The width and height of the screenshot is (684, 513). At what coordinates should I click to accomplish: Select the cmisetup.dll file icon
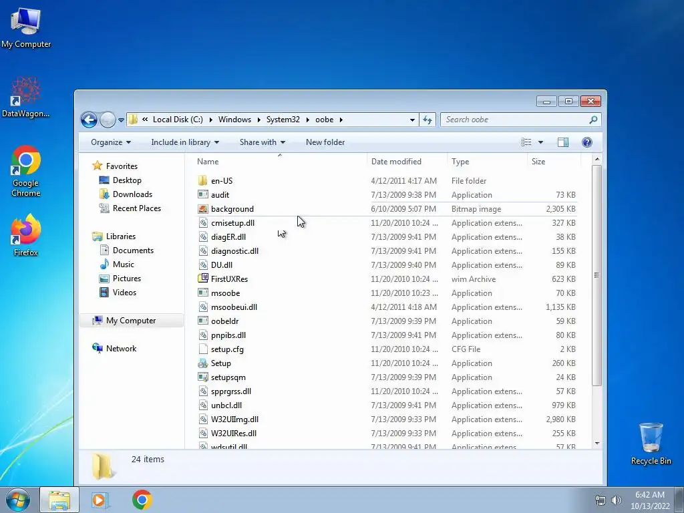coord(203,223)
